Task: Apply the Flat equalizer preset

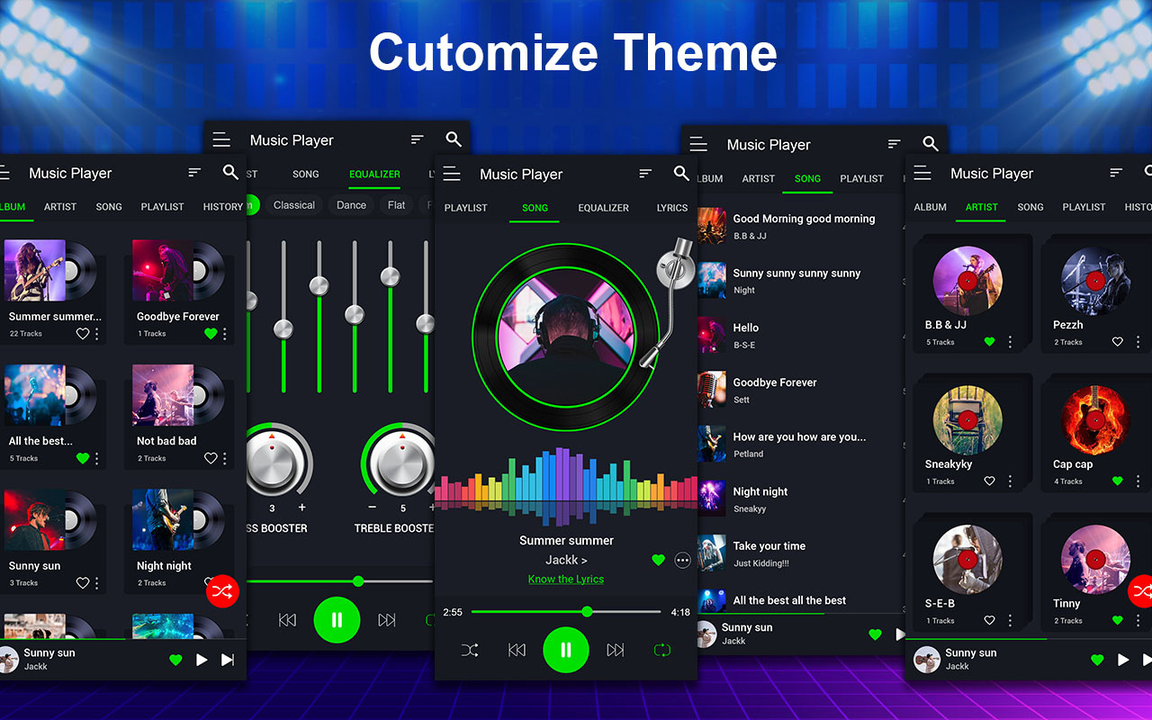Action: coord(397,205)
